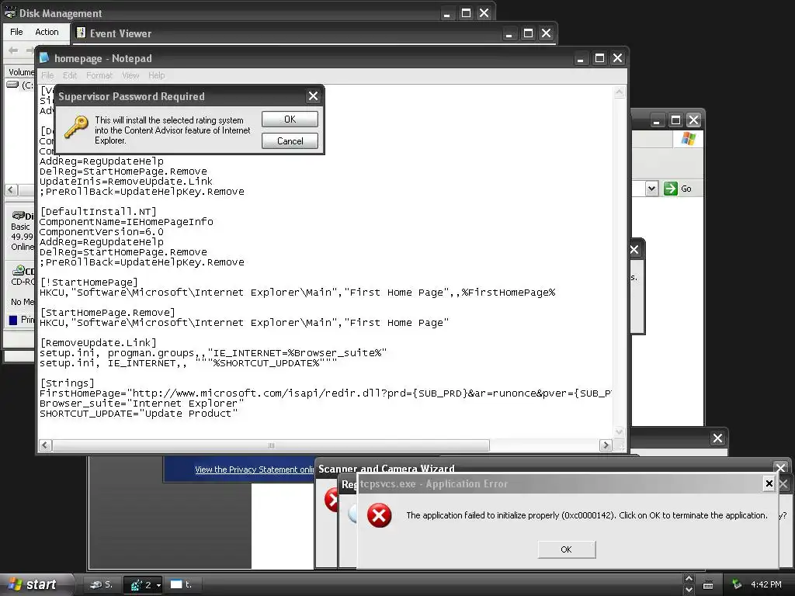Screen dimensions: 795x596
Task: Click the 'S.' taskbar button
Action: tap(102, 584)
